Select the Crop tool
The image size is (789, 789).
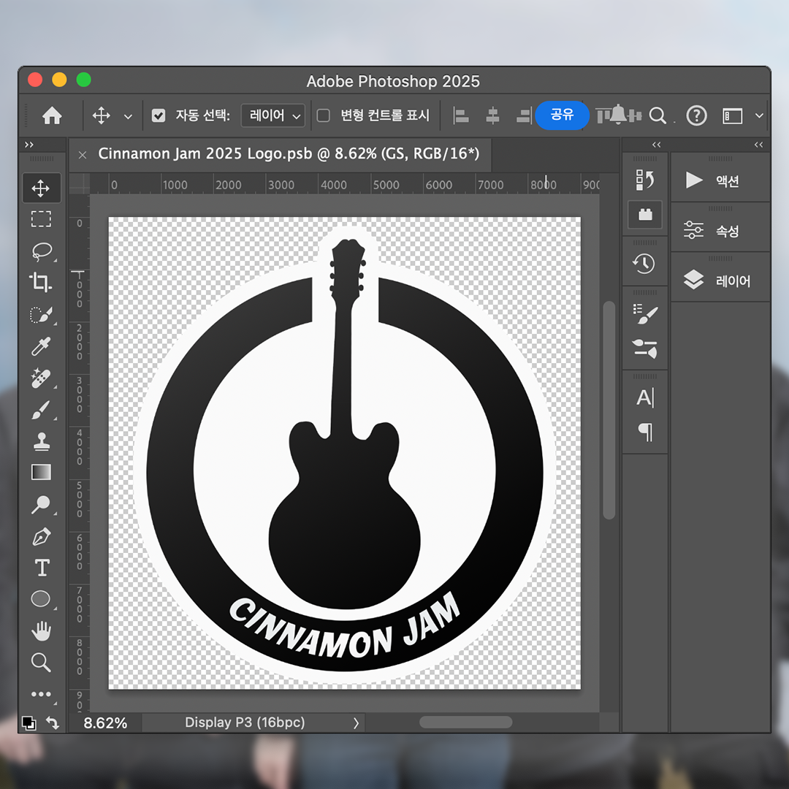pos(41,282)
